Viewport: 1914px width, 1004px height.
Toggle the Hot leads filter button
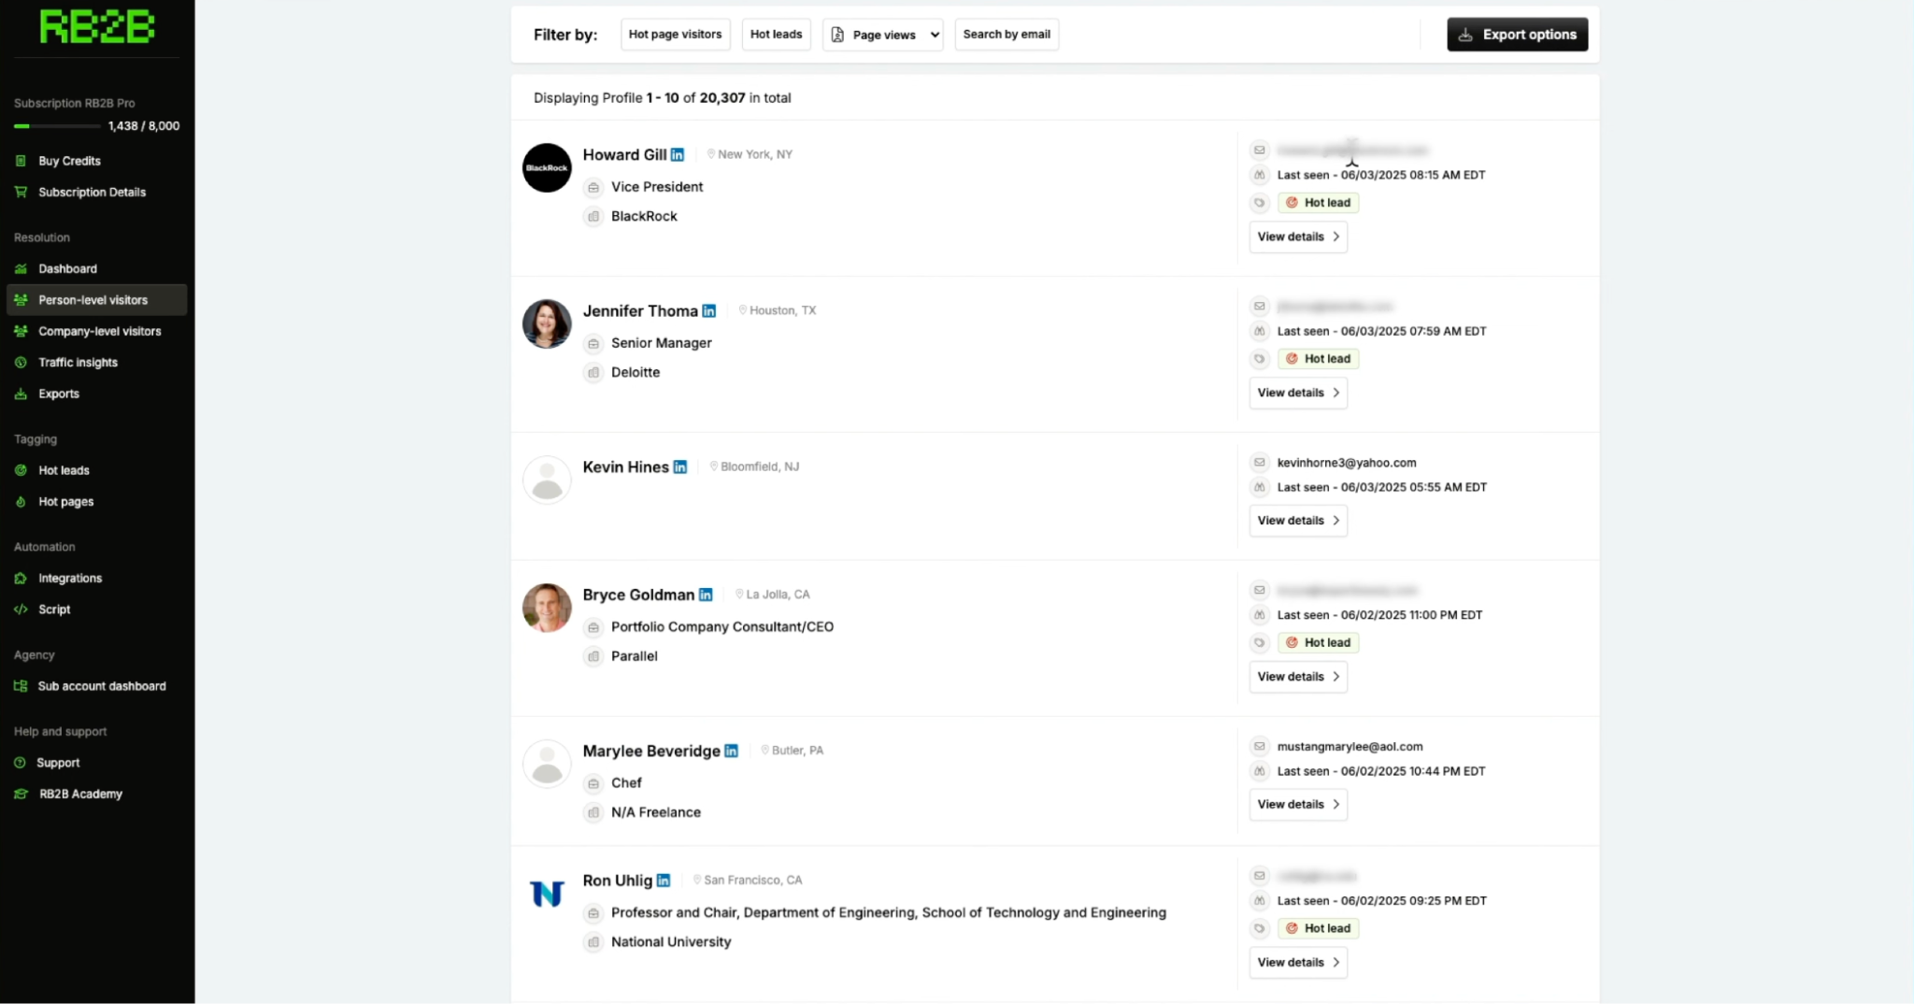pos(776,35)
